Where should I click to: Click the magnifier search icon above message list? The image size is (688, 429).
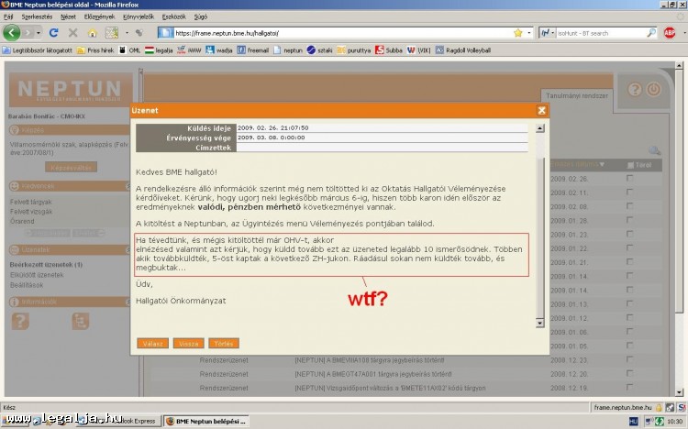654,150
